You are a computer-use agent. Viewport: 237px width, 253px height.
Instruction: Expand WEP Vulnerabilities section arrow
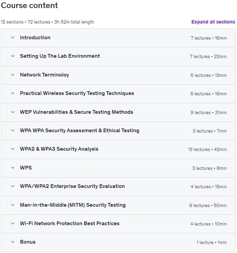13,112
